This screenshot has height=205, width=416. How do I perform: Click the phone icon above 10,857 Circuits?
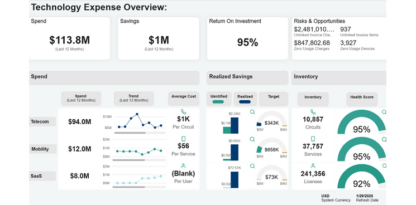(x=313, y=112)
